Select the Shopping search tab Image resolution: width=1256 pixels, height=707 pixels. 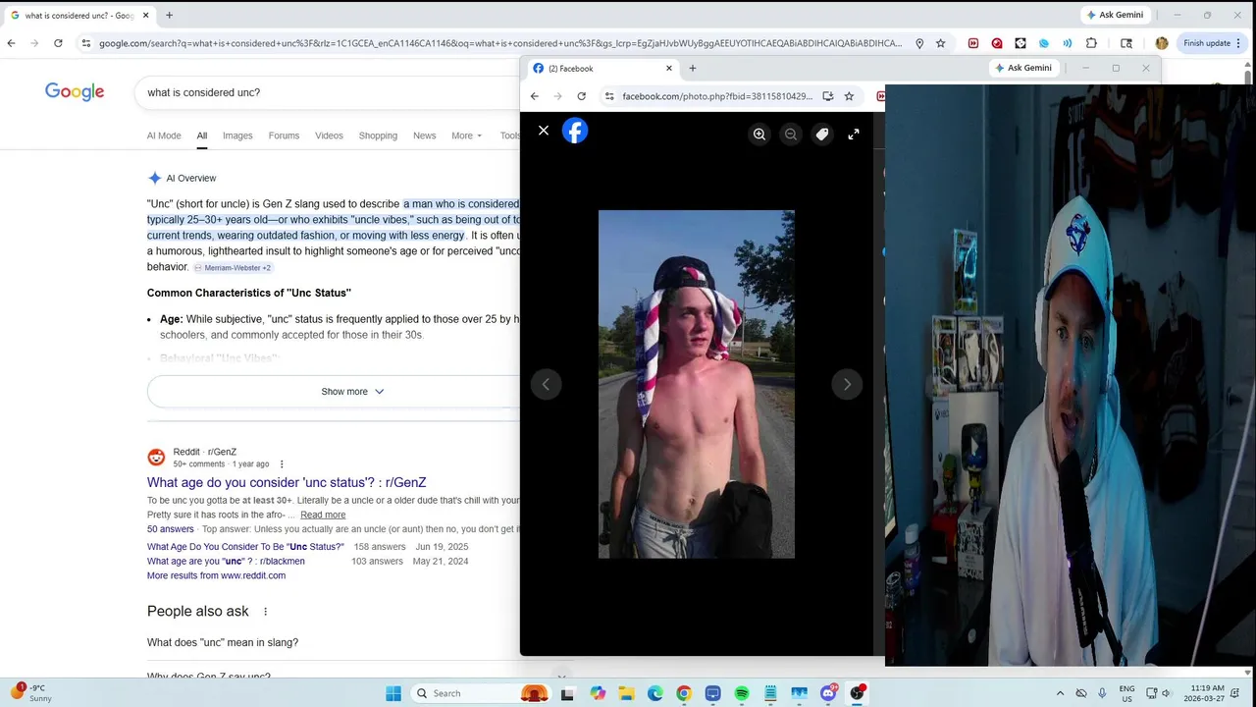(378, 136)
